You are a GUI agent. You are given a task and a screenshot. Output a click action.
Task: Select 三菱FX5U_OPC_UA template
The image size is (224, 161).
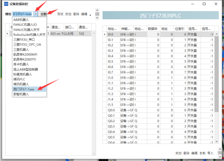click(x=27, y=44)
